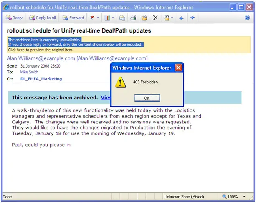
Task: Go to previous item with up arrow
Action: [x=181, y=18]
